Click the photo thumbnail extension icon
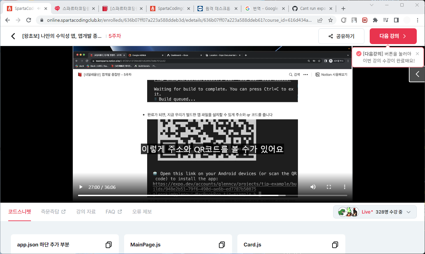Viewport: 425px width, 254px height. point(354,20)
